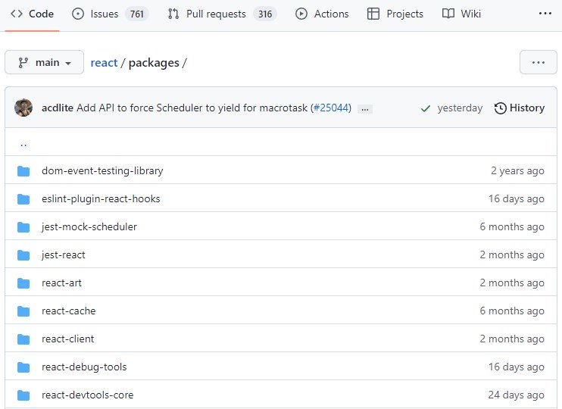This screenshot has width=562, height=409.
Task: Open the repository nav overflow menu
Action: click(x=545, y=14)
